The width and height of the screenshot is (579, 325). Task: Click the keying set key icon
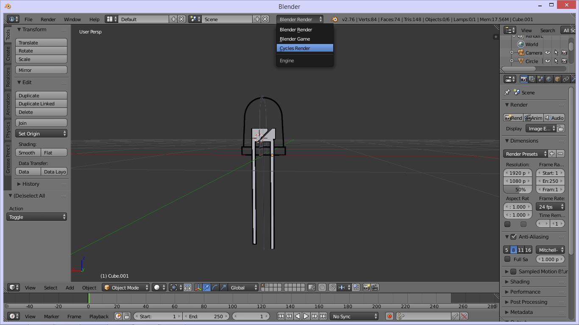pos(401,316)
